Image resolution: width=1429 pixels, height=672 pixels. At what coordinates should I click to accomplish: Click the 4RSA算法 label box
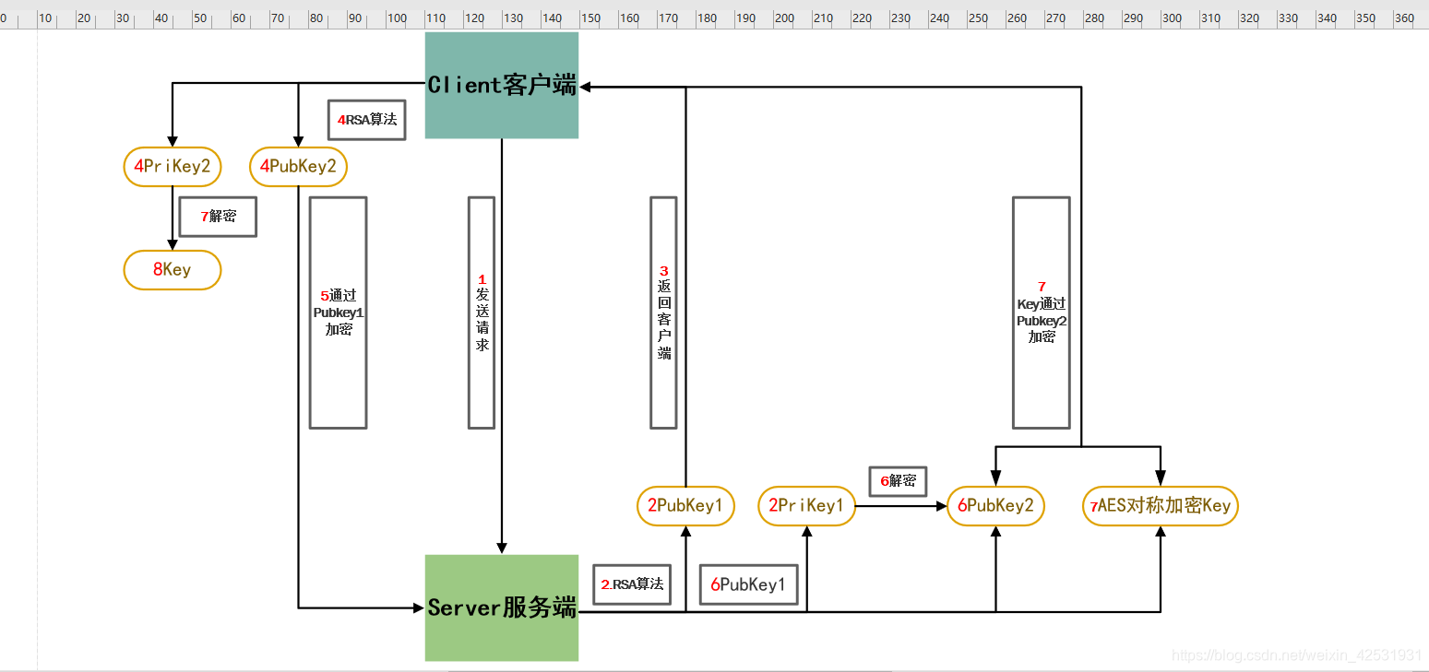[x=367, y=120]
